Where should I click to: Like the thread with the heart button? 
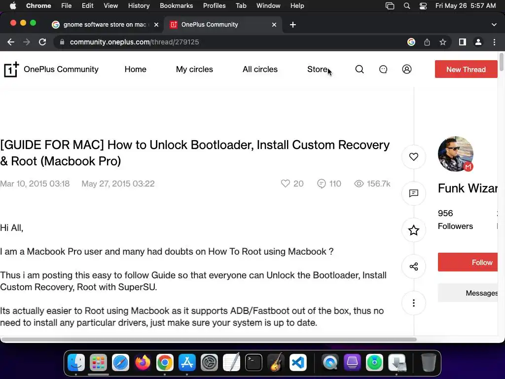[414, 156]
